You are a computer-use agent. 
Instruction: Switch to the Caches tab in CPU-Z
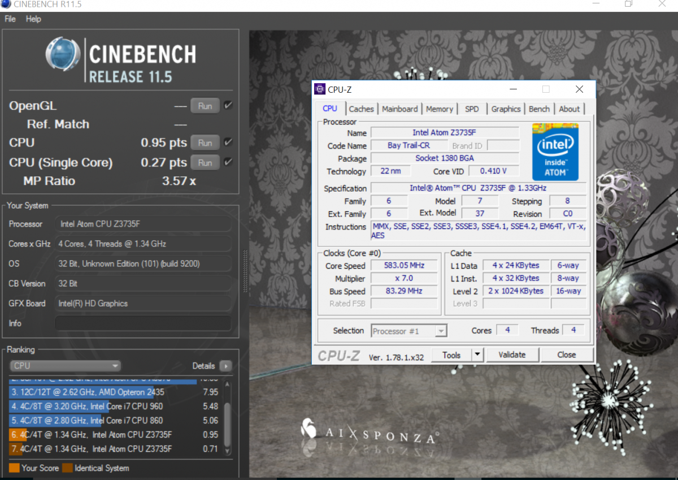[361, 109]
